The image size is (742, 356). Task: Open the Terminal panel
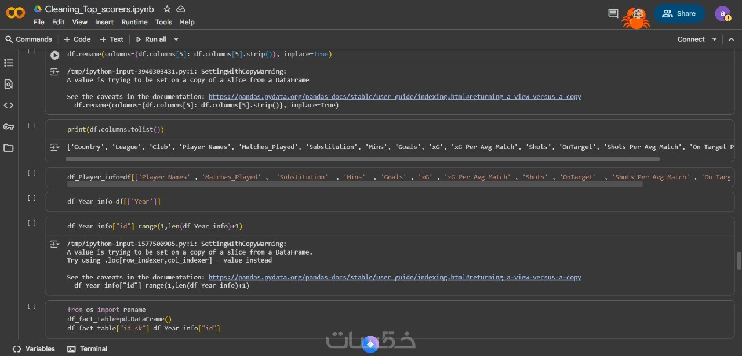coord(88,348)
